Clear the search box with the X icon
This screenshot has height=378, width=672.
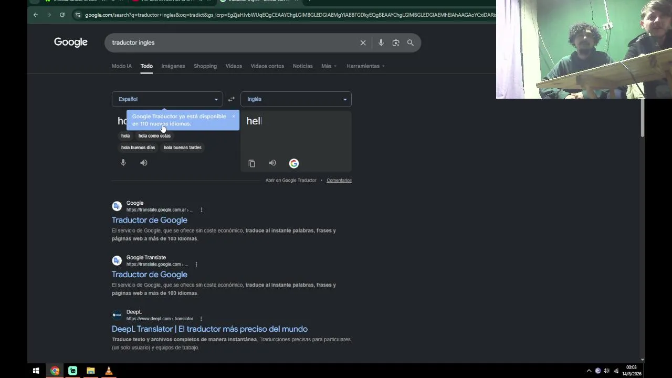coord(363,43)
